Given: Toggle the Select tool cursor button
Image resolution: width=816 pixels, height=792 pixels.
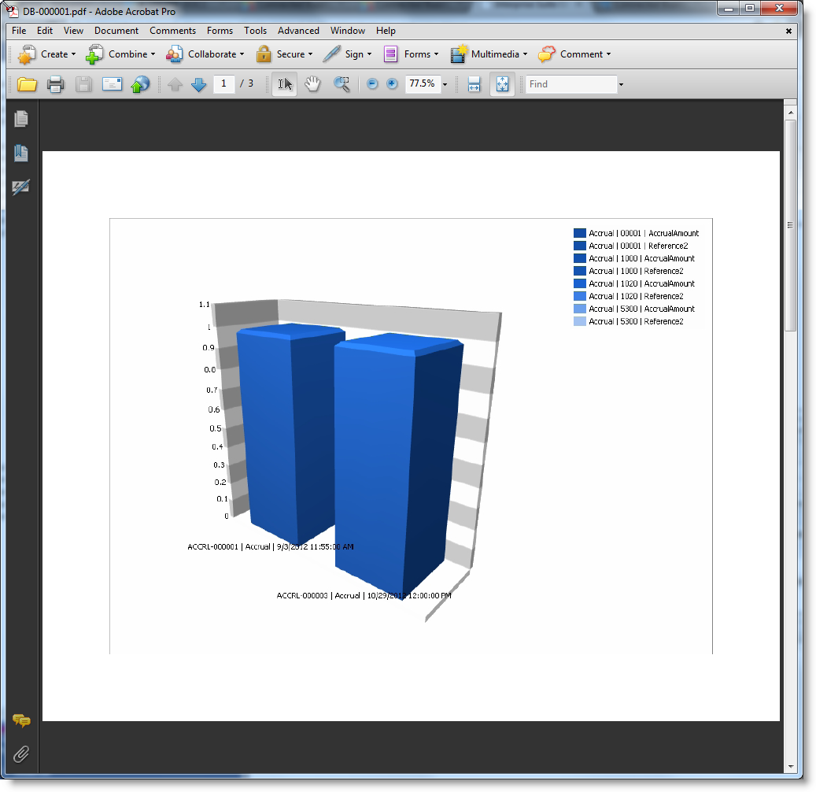Looking at the screenshot, I should click(285, 84).
